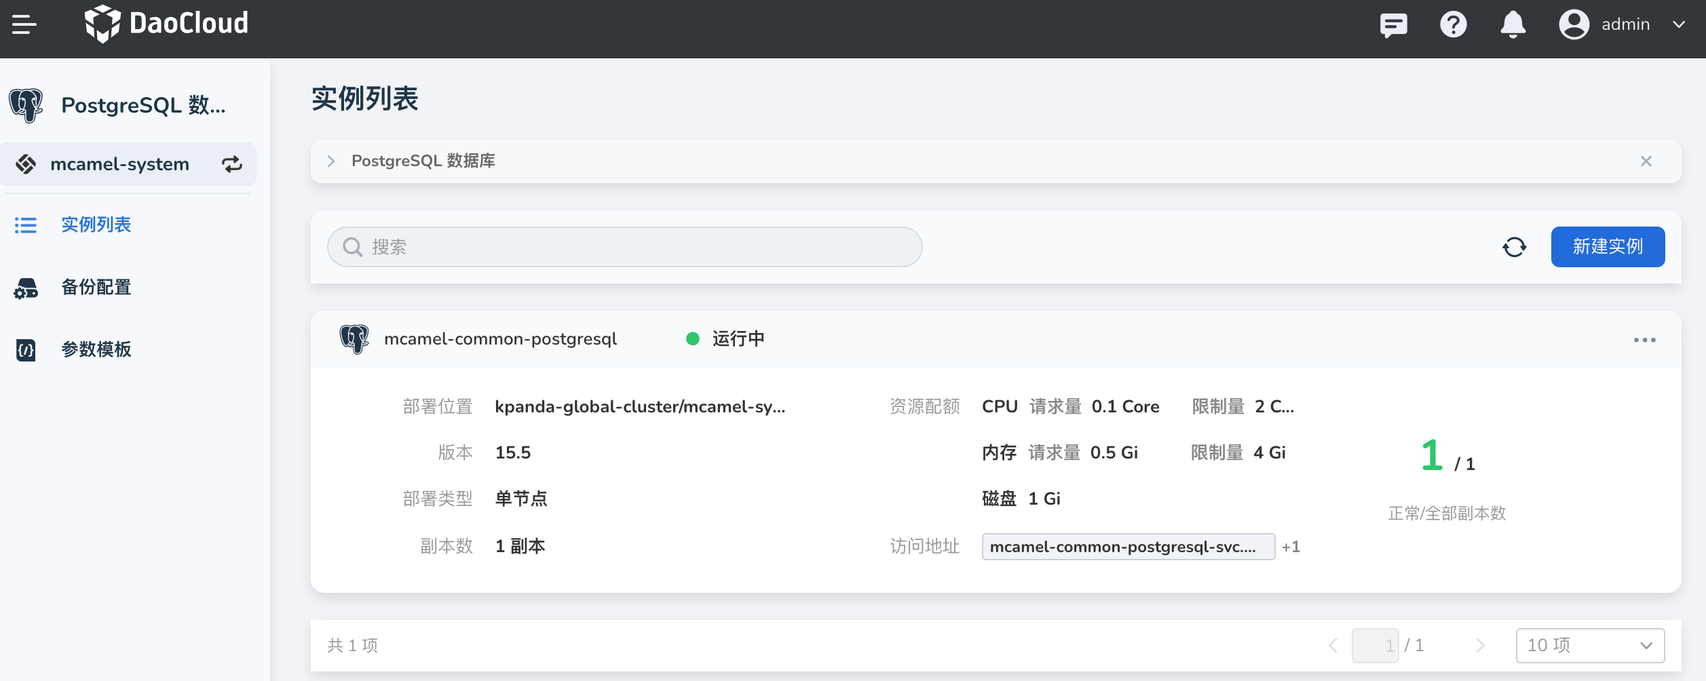The image size is (1706, 681).
Task: Open the messages chat icon
Action: [x=1393, y=25]
